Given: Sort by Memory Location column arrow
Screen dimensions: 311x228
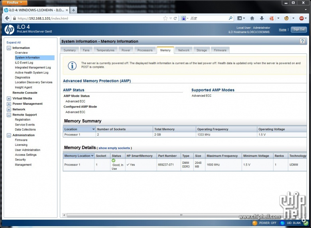Looking at the screenshot, I should (92, 156).
